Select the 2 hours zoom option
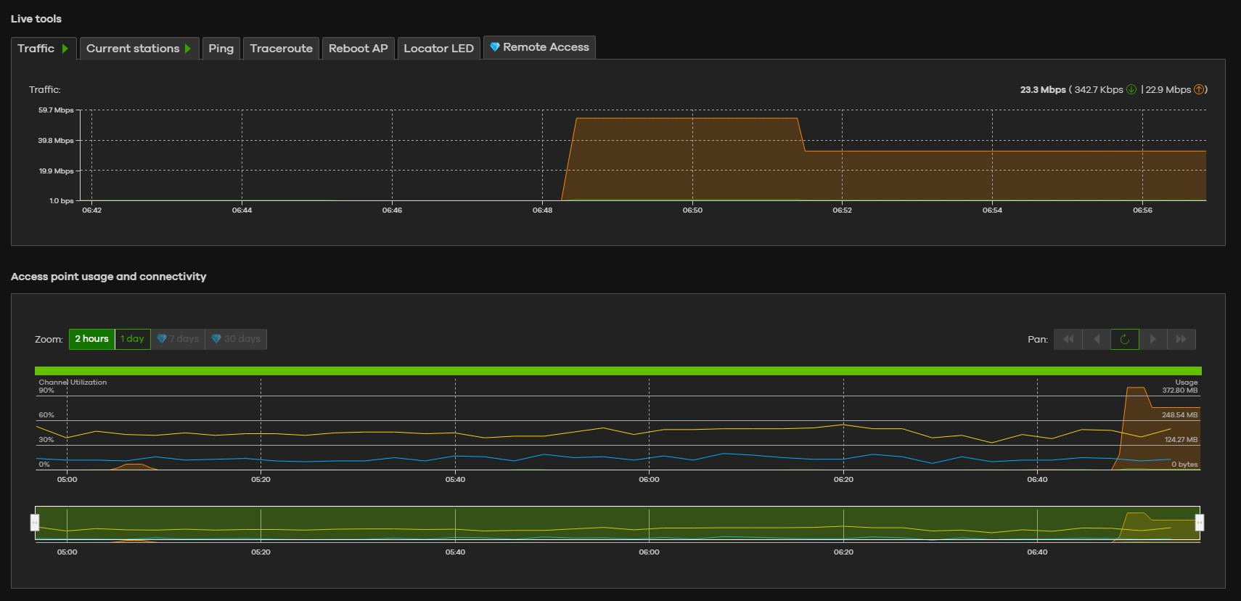 pos(91,339)
